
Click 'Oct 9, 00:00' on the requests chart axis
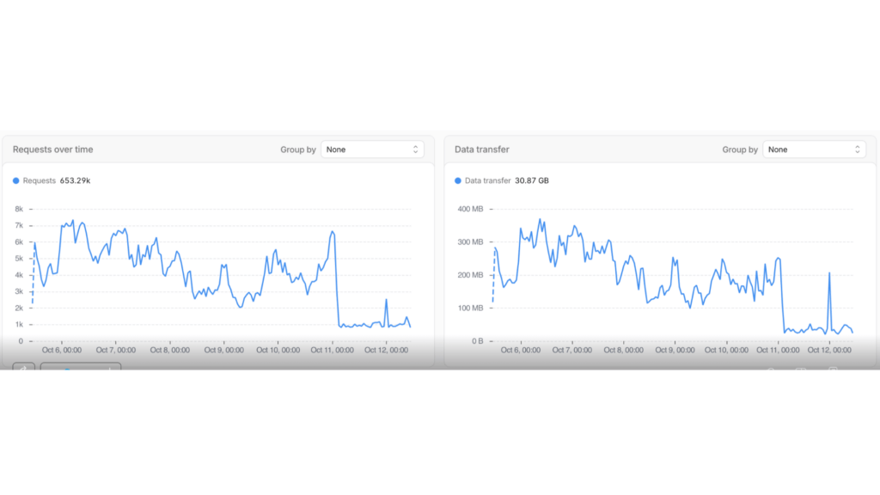[224, 351]
